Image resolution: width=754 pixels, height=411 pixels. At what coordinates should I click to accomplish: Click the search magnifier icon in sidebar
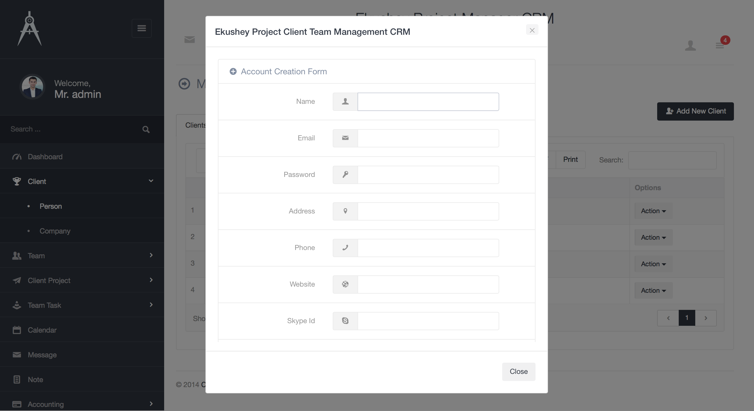(x=146, y=129)
